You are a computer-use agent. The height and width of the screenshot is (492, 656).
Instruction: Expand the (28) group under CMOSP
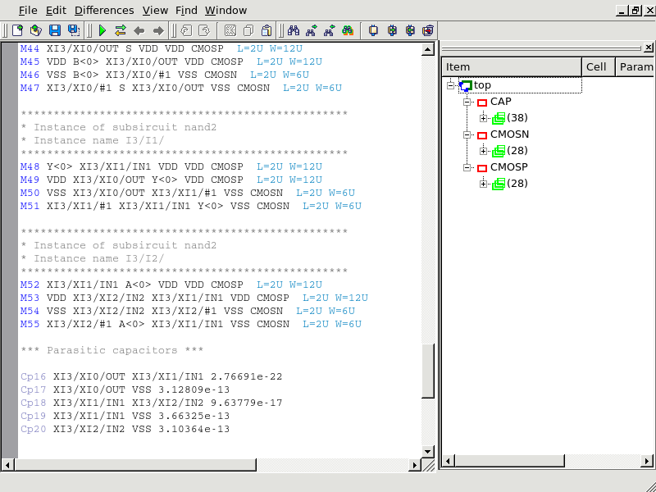(484, 184)
